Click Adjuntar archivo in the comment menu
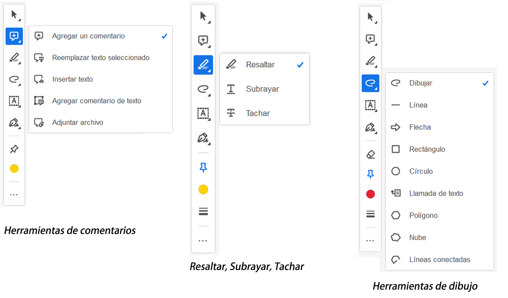Viewport: 508px width, 298px height. click(x=77, y=122)
